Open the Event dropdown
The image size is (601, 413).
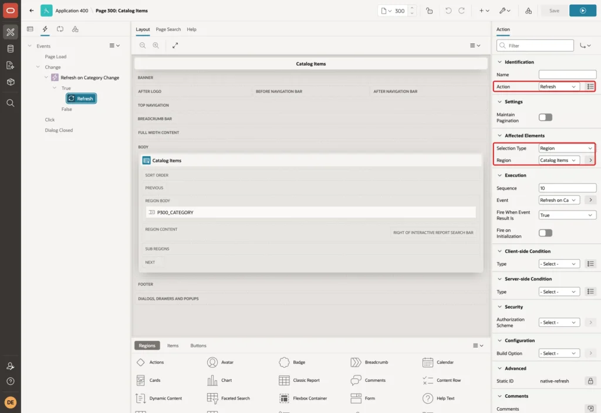point(559,200)
